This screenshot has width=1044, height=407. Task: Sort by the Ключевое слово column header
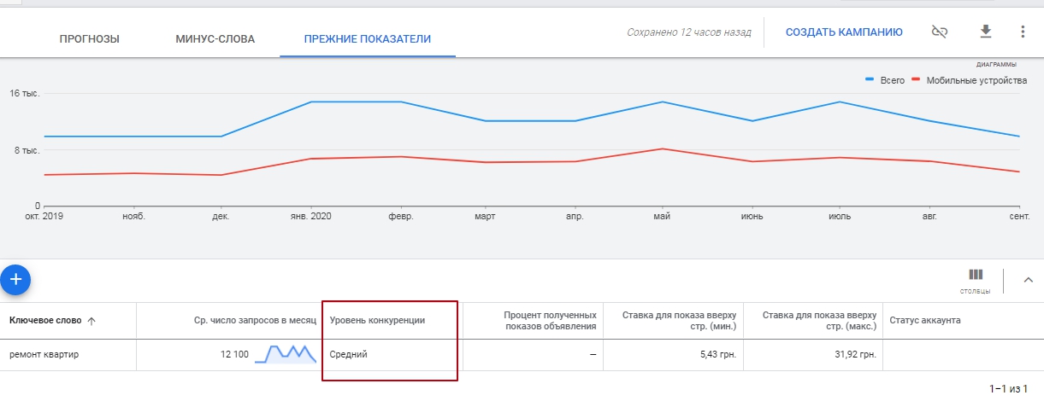tap(45, 321)
